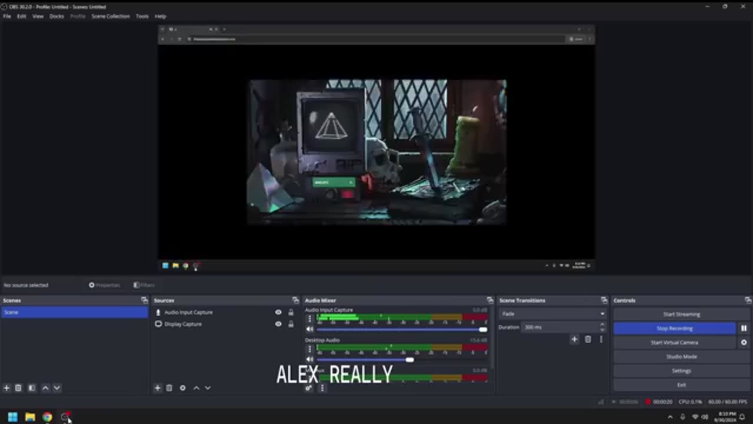Open the Fade transition dropdown

point(552,314)
